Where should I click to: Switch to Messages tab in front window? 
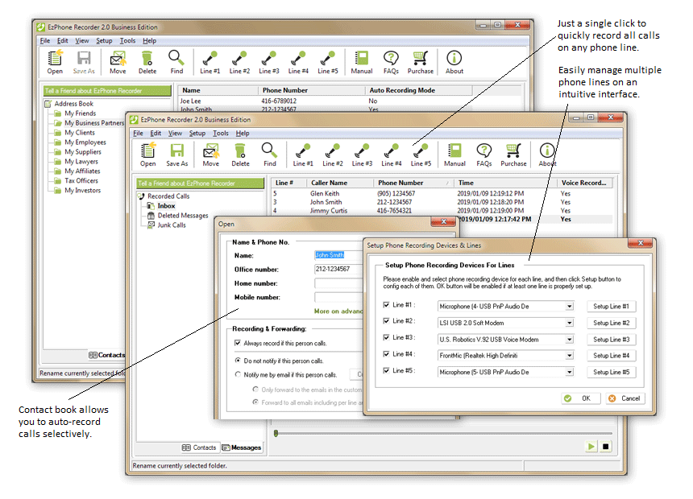coord(242,447)
